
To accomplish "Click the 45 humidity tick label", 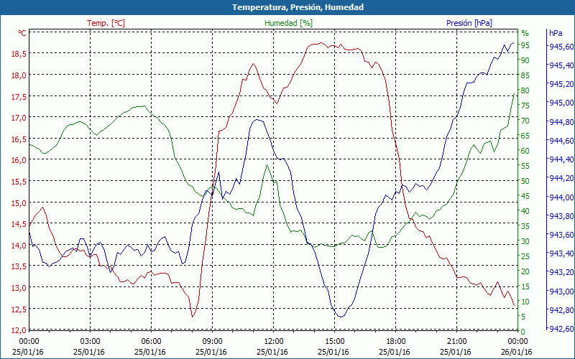I will click(x=525, y=196).
